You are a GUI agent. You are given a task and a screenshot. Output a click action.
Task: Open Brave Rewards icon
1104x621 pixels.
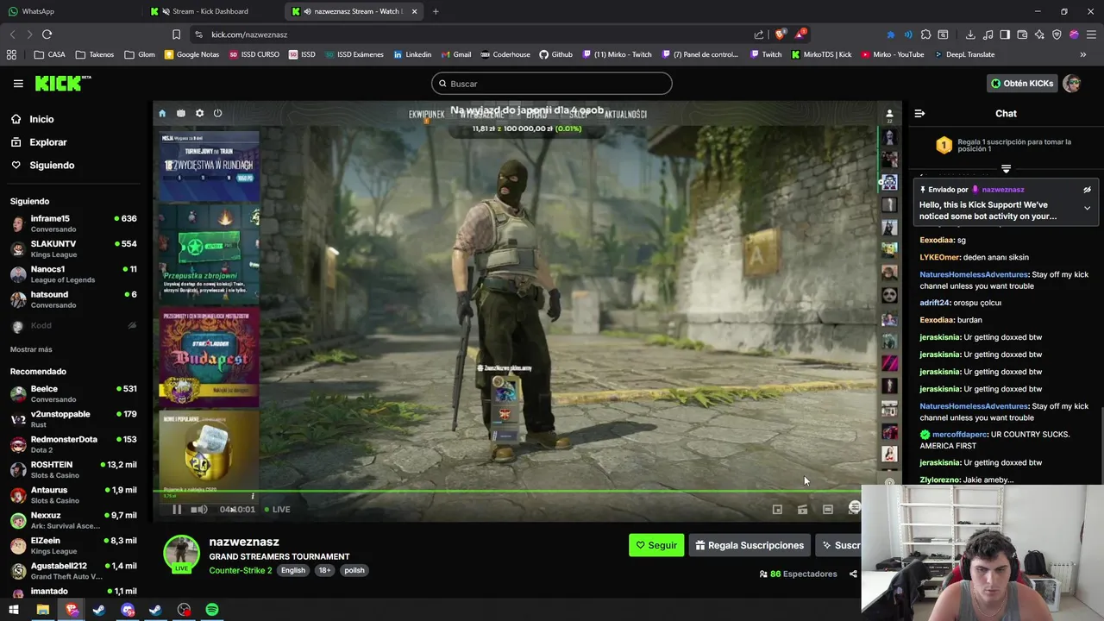800,34
